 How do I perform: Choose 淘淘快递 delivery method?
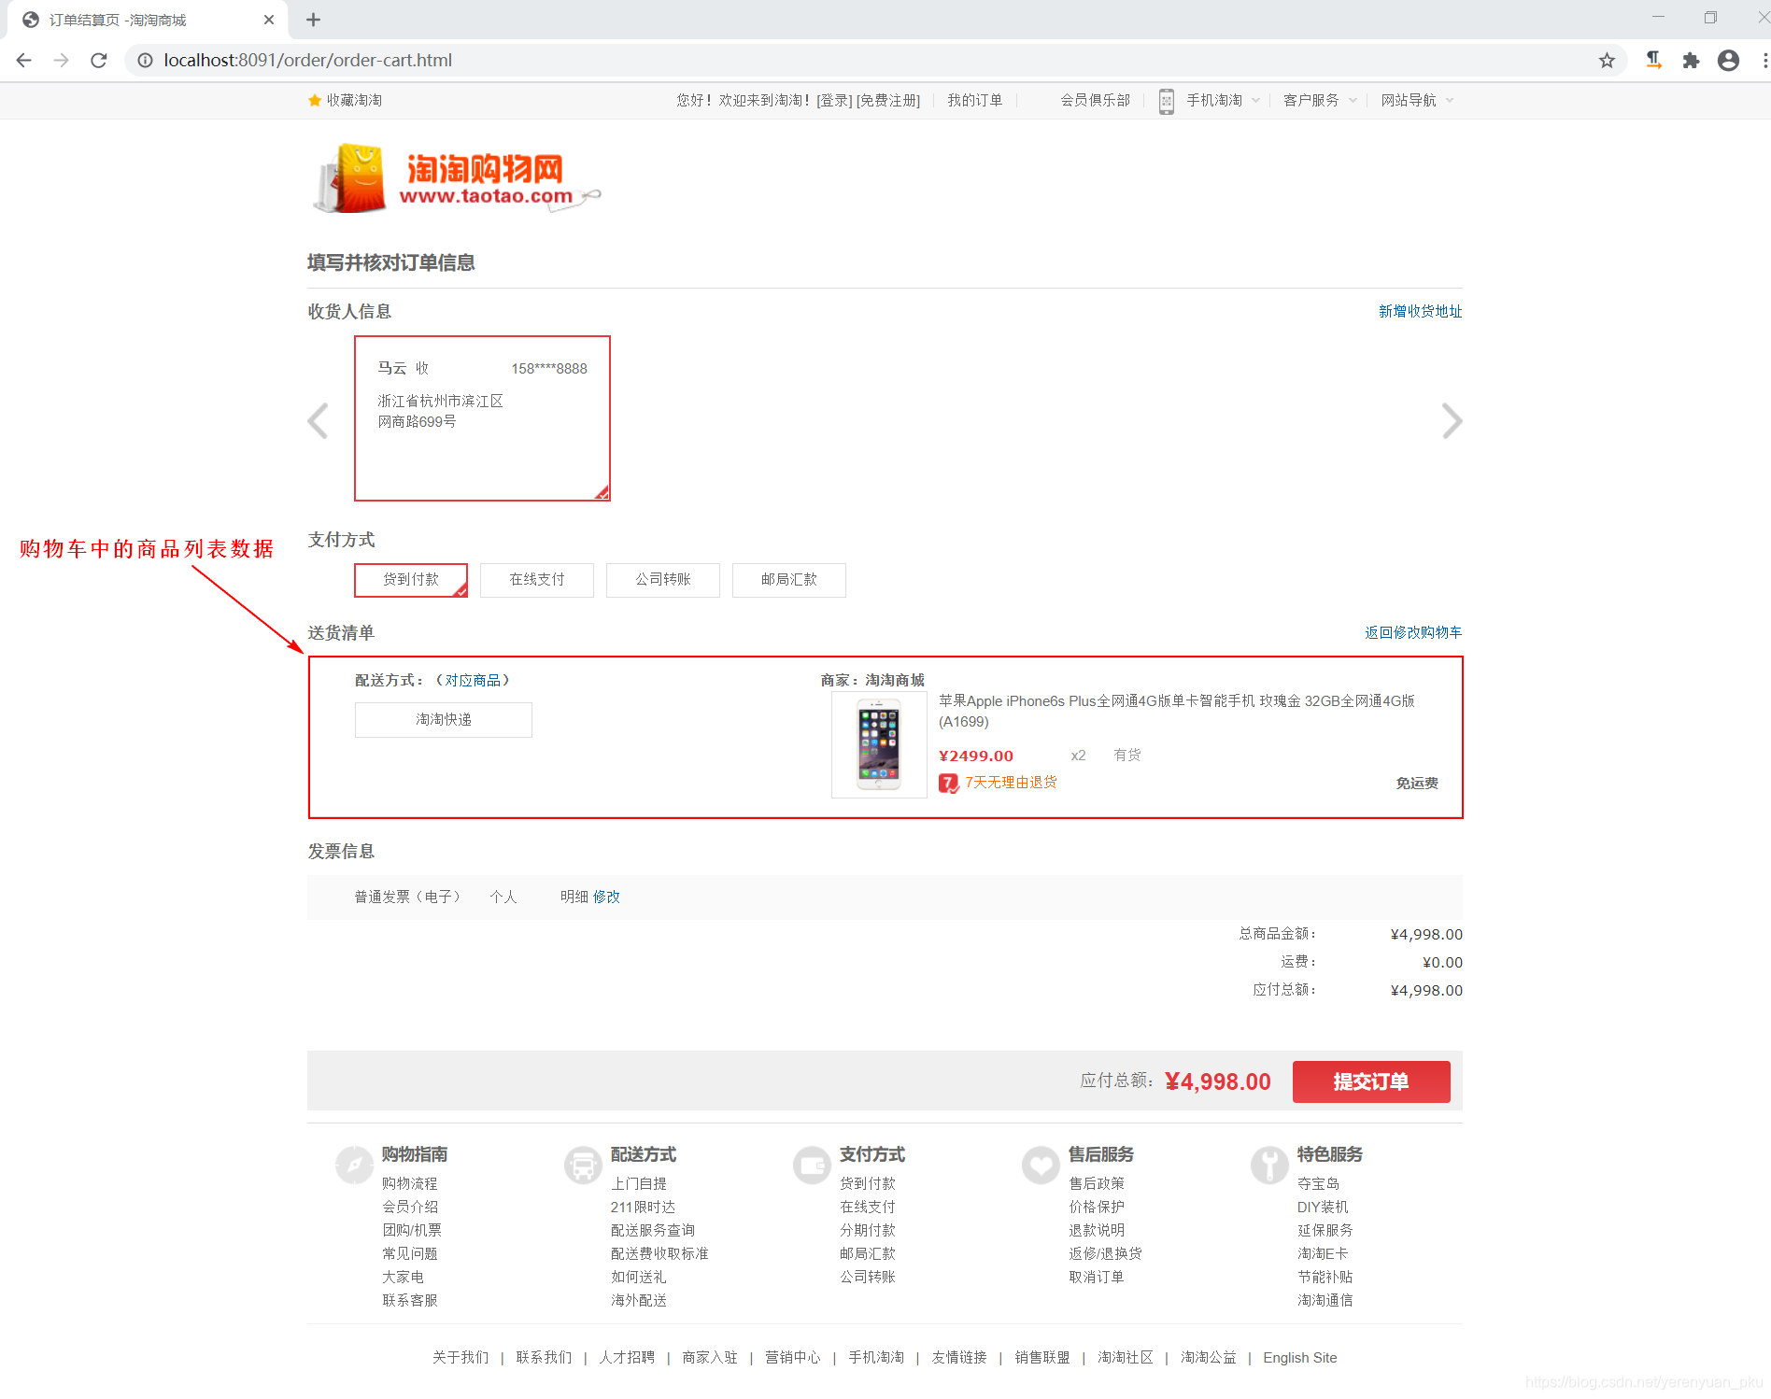[444, 720]
